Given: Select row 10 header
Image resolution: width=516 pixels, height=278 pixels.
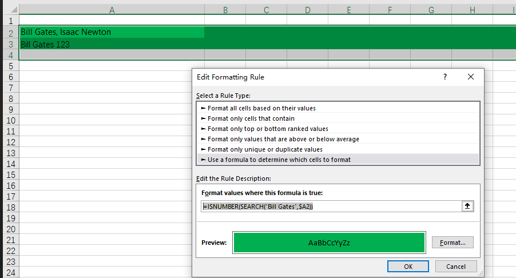Looking at the screenshot, I should pyautogui.click(x=11, y=121).
